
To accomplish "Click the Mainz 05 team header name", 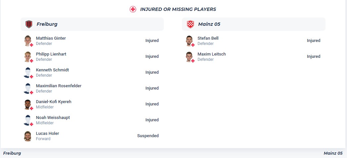I will click(209, 24).
